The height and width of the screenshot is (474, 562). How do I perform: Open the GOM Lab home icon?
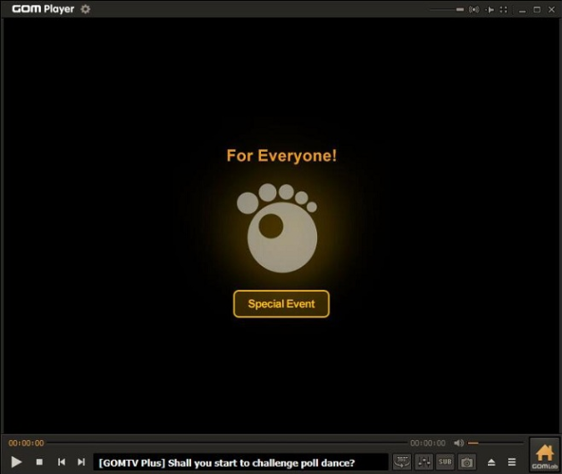pyautogui.click(x=544, y=455)
